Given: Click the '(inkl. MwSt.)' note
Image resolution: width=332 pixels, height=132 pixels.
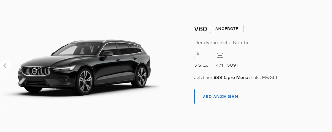Looking at the screenshot, I should coord(264,78).
